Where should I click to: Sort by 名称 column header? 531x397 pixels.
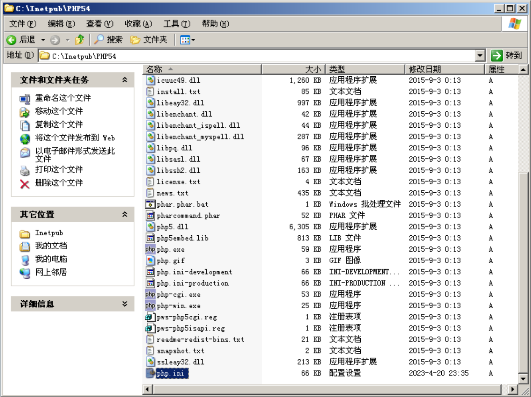[202, 69]
